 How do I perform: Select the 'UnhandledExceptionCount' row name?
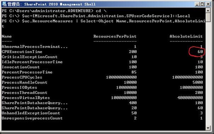click(x=31, y=113)
